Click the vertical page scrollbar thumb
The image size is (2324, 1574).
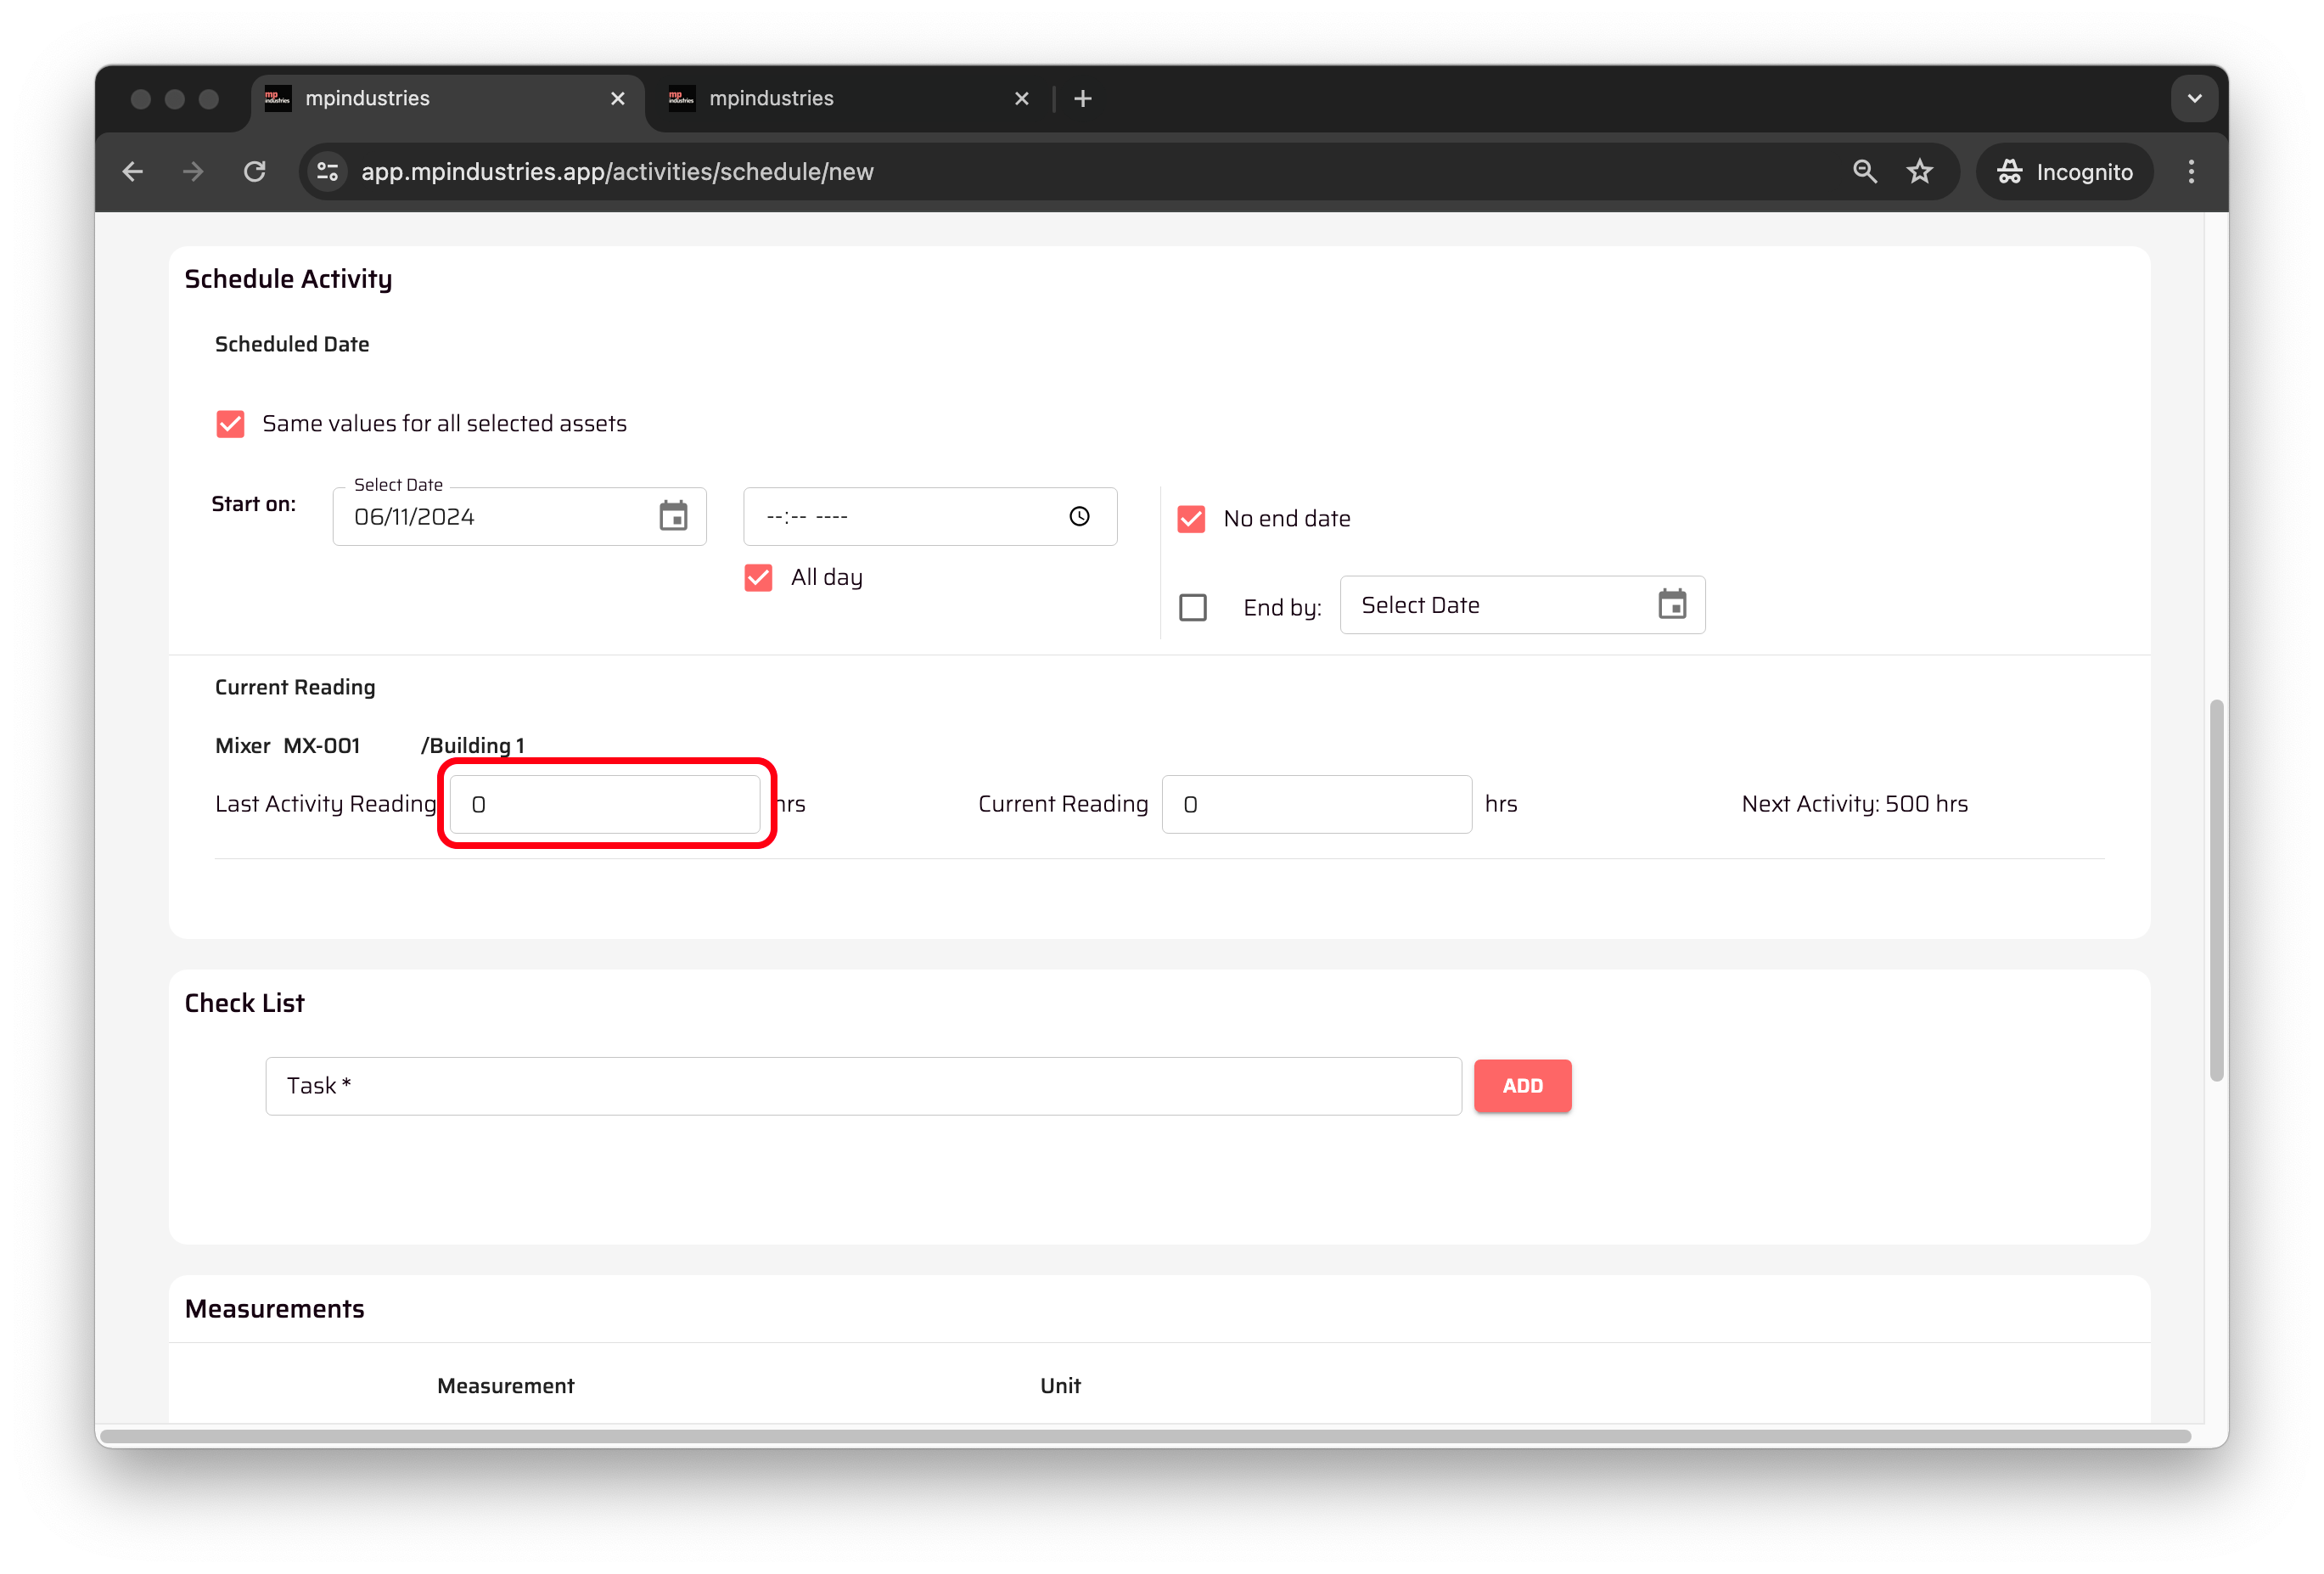[2216, 890]
